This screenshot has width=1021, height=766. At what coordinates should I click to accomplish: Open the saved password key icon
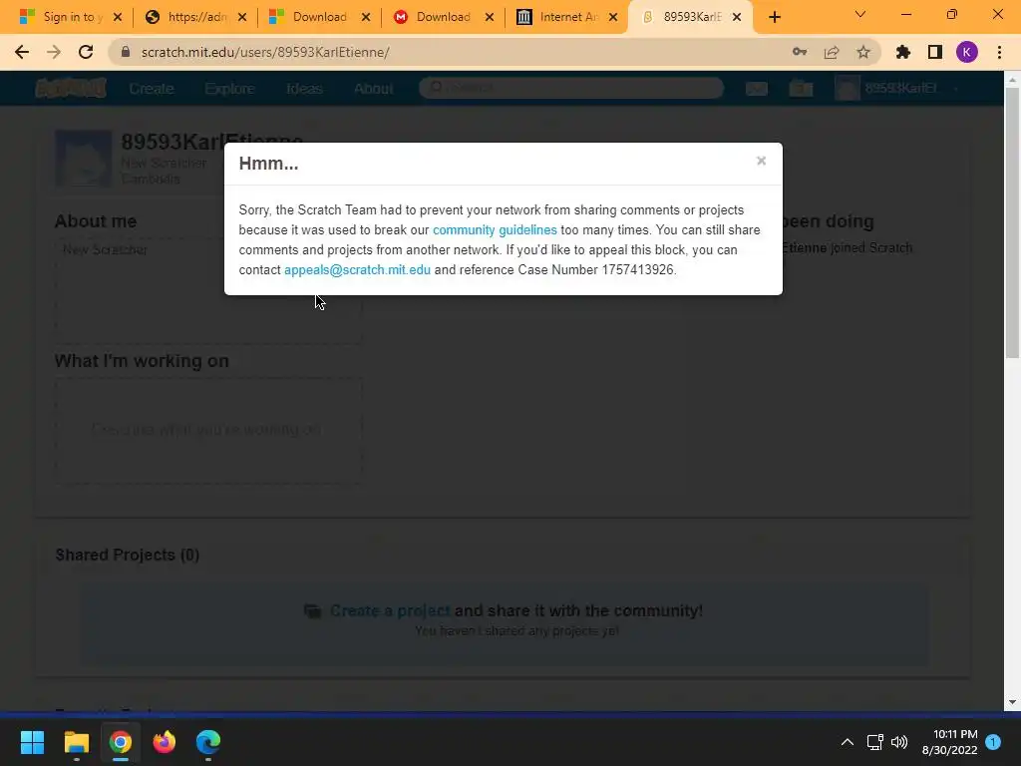pyautogui.click(x=800, y=52)
